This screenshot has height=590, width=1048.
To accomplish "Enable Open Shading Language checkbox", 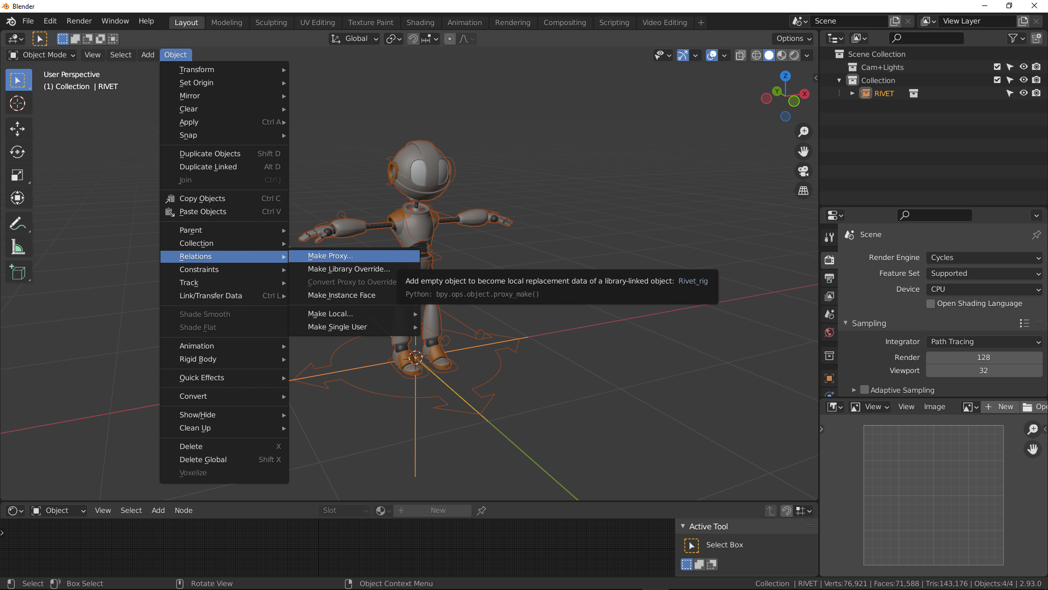I will coord(931,304).
